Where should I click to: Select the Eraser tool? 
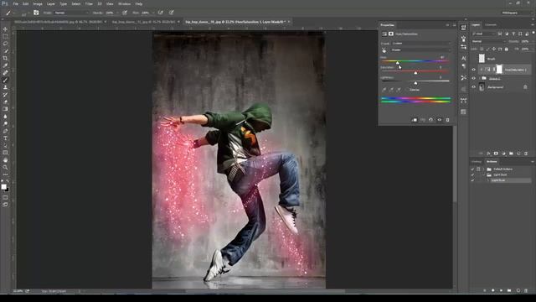tap(5, 102)
